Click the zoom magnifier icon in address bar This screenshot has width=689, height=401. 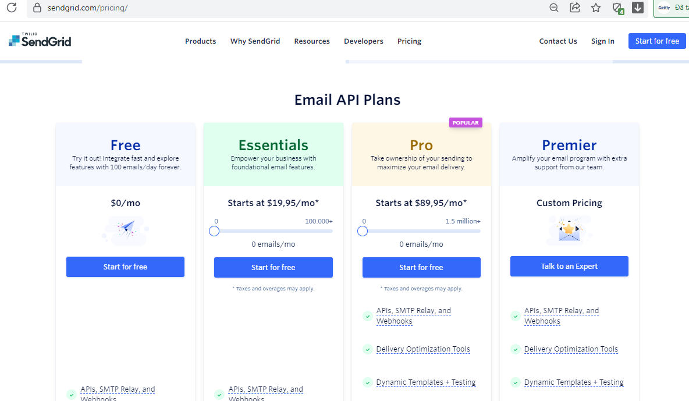point(554,8)
